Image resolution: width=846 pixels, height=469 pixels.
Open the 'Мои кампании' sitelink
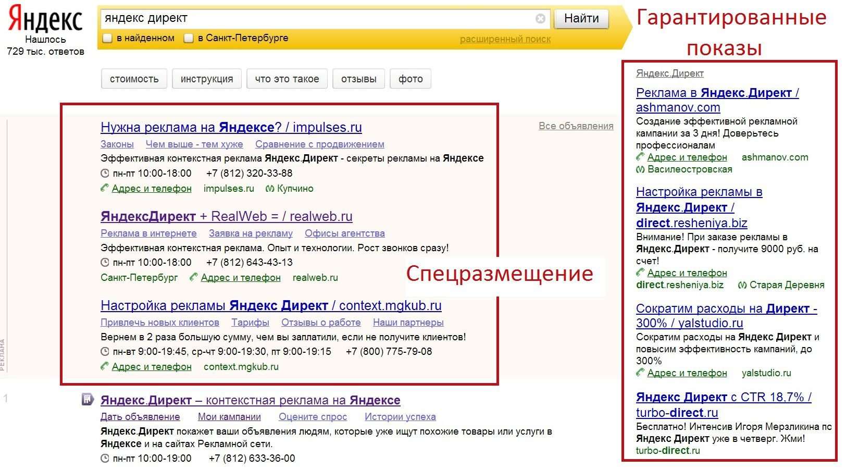click(x=229, y=417)
